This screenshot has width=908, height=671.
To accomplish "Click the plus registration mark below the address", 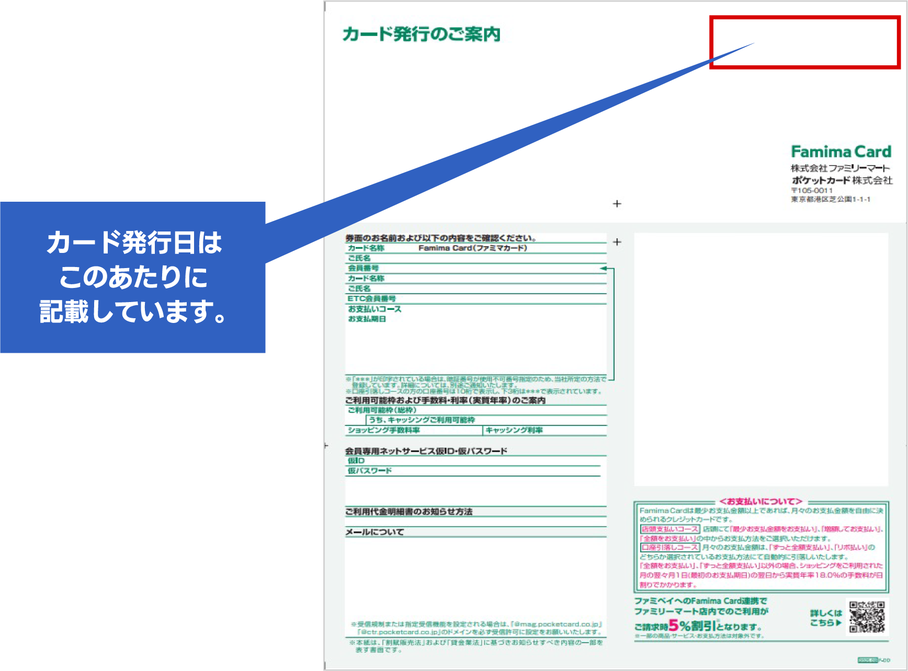I will point(617,204).
